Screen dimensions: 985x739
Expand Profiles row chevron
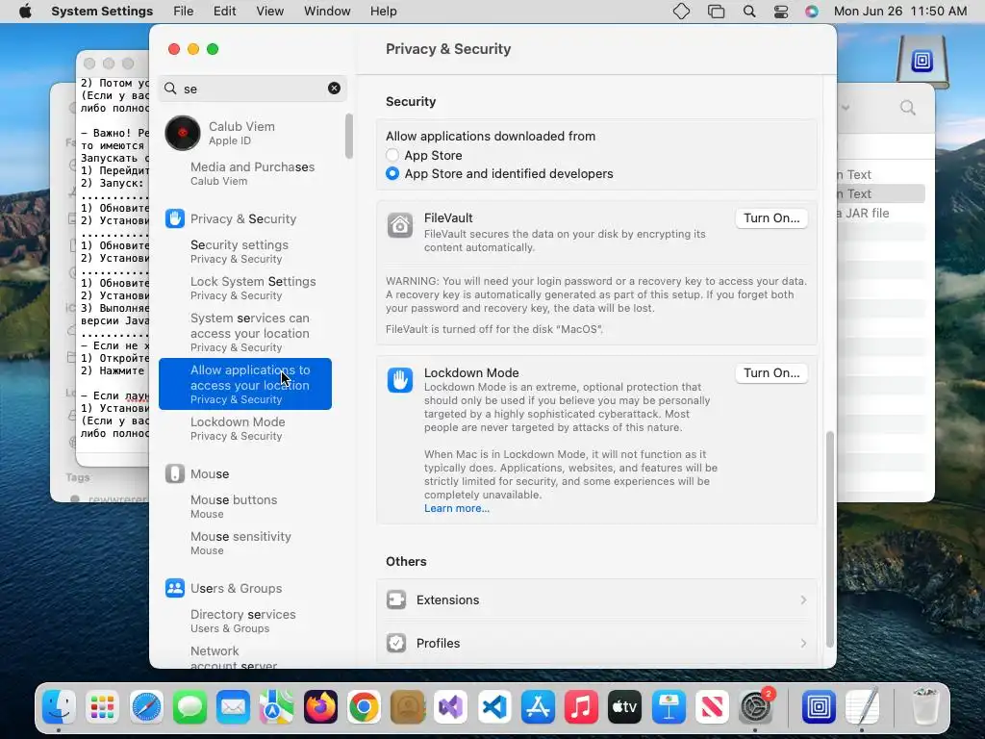tap(803, 643)
